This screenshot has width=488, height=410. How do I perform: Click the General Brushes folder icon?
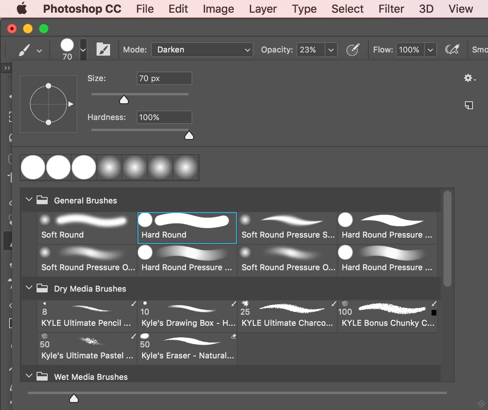[x=42, y=200]
